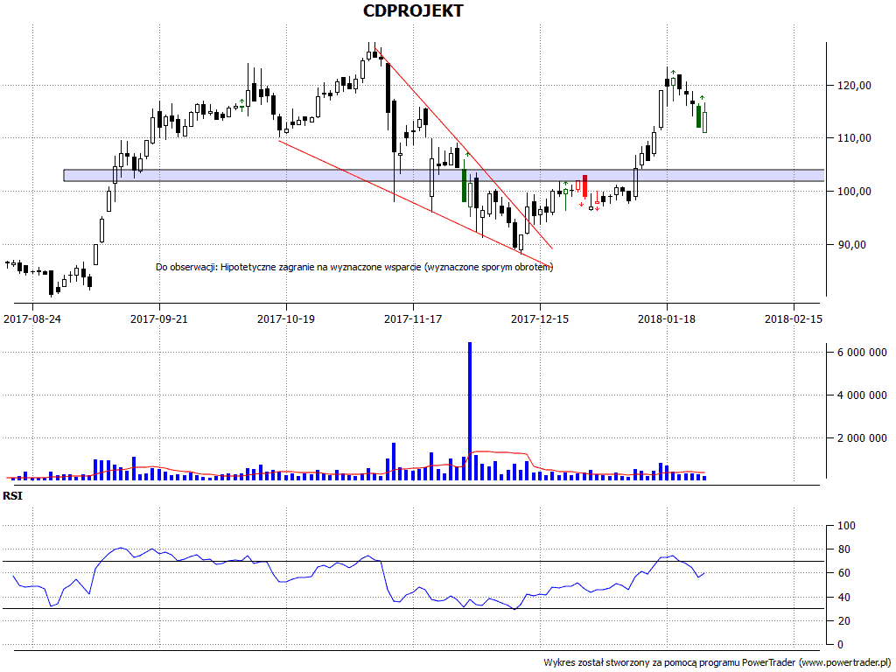Viewport: 896px width, 672px height.
Task: Click the tallest blue volume spike bar
Action: 470,411
